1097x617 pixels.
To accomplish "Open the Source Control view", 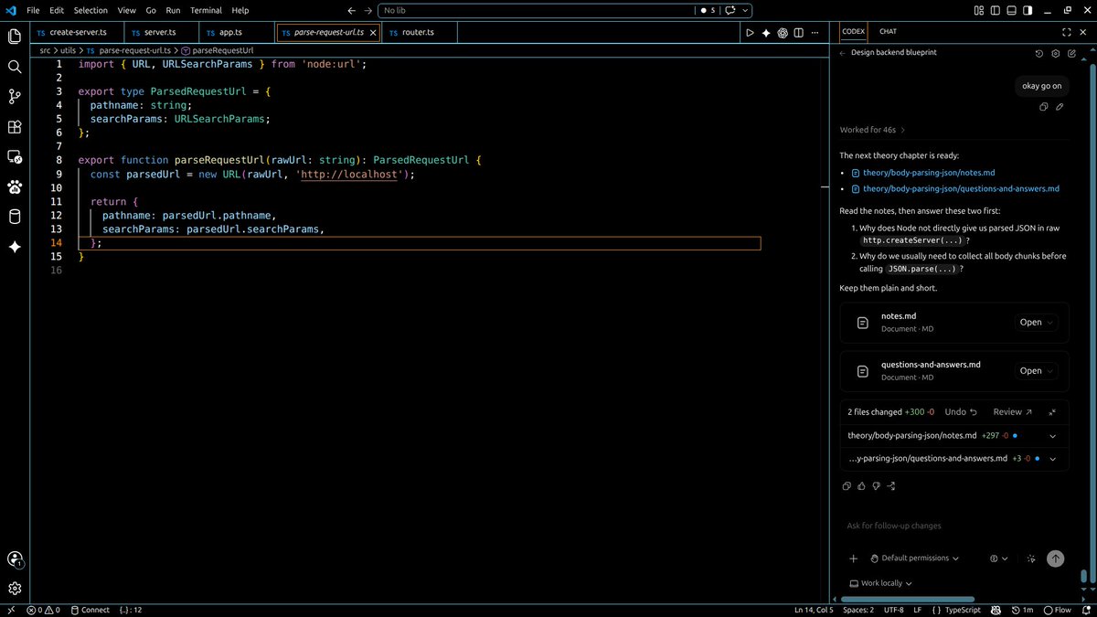I will 15,97.
